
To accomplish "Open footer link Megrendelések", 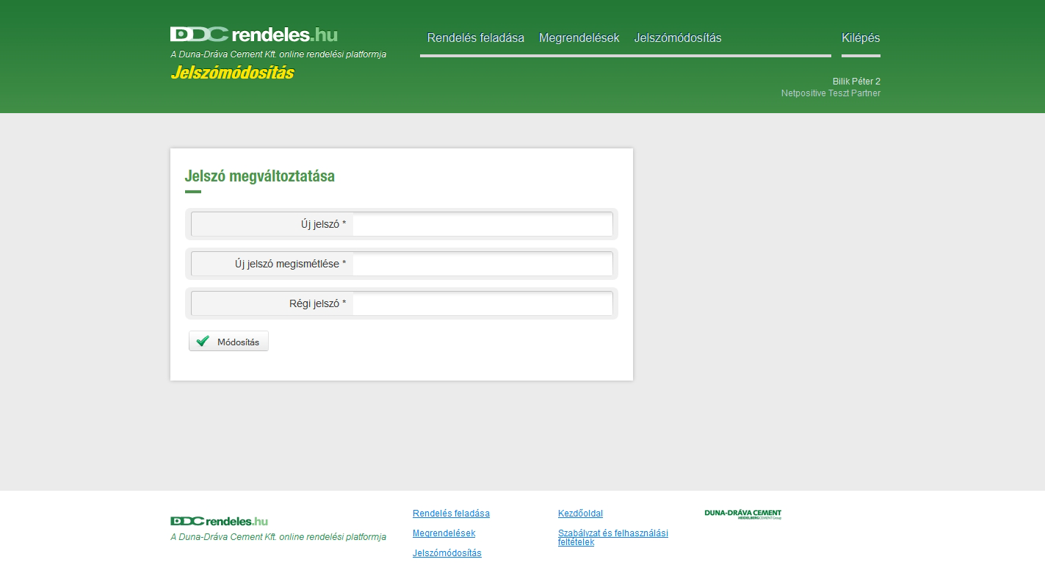I will pos(444,533).
